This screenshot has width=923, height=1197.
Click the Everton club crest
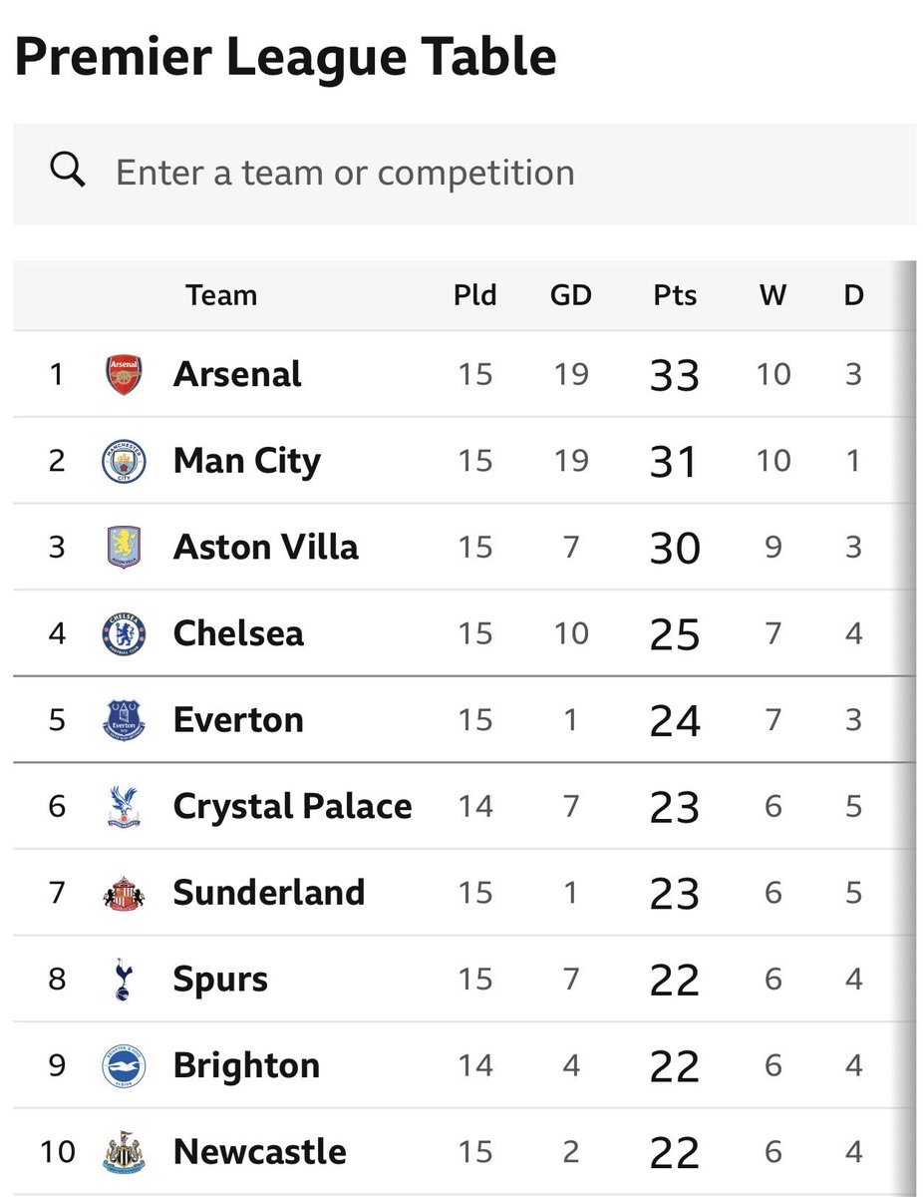[x=125, y=719]
